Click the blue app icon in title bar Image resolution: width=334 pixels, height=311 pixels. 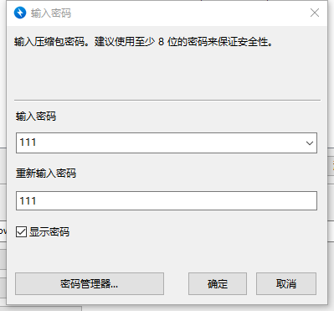pyautogui.click(x=20, y=13)
